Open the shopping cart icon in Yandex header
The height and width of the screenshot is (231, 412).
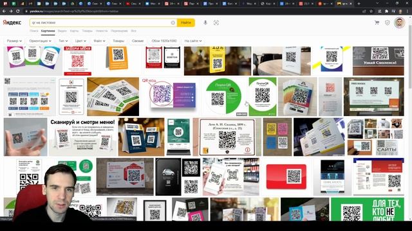(377, 23)
